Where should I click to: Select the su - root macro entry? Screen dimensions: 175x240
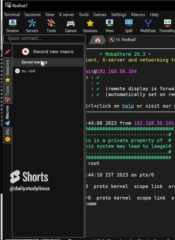tap(28, 71)
